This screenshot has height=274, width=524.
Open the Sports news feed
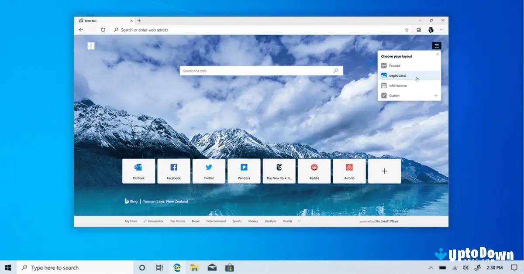click(237, 221)
